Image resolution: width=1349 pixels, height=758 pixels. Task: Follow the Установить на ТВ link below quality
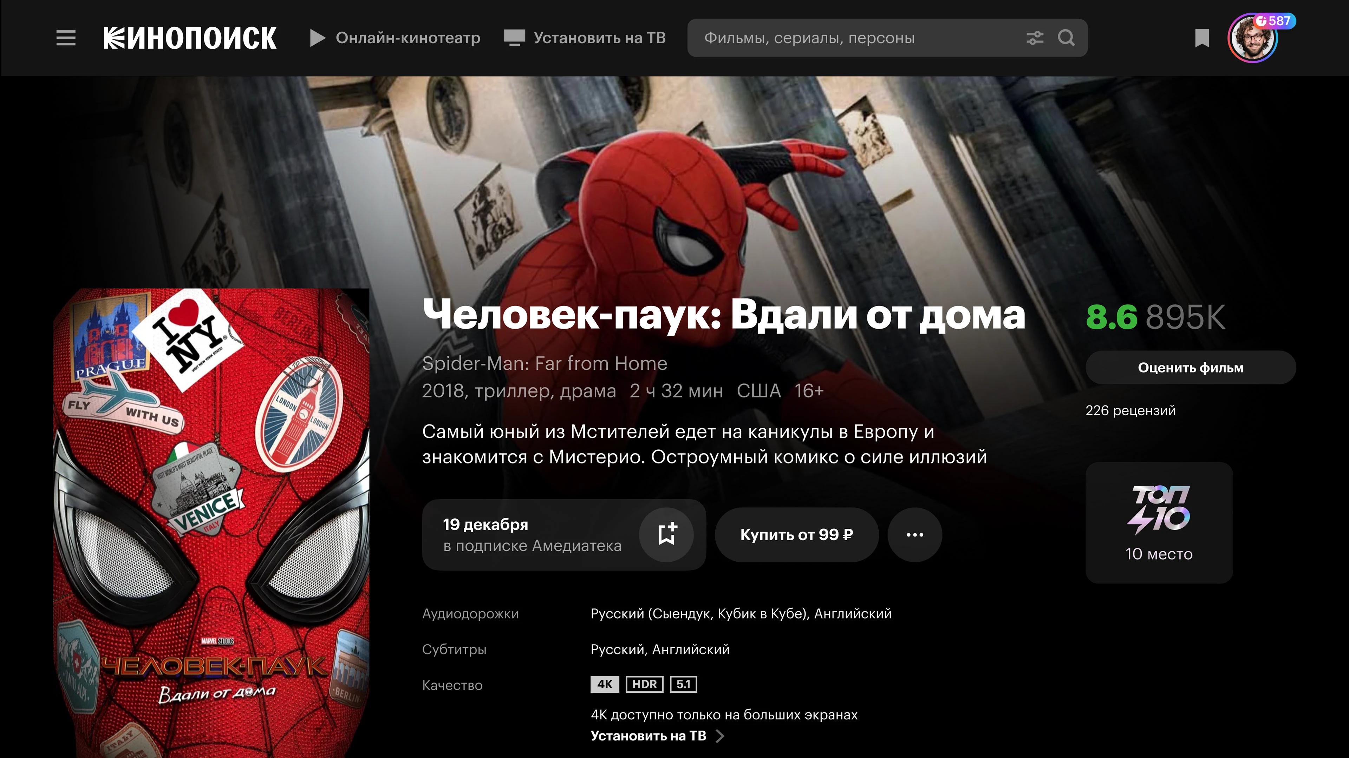coord(648,736)
